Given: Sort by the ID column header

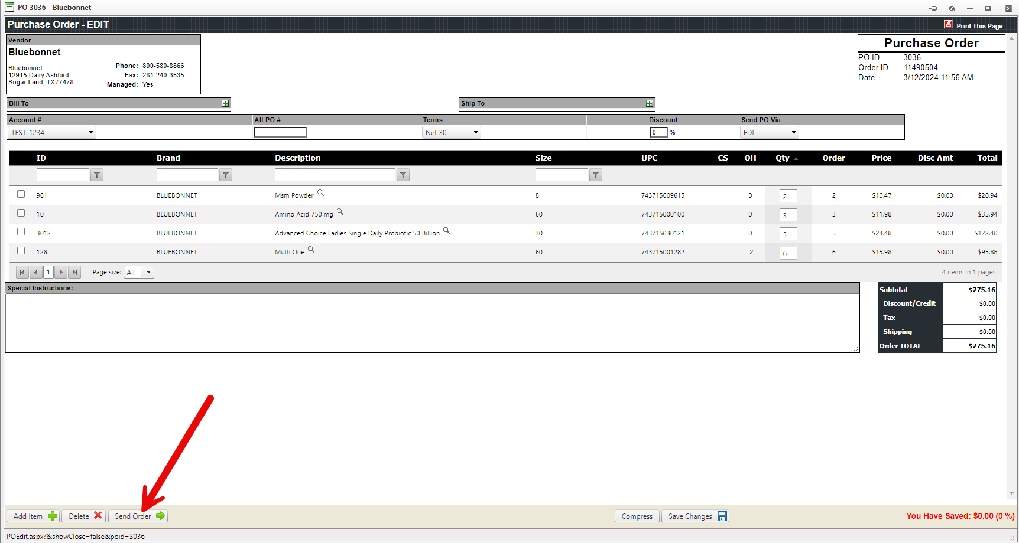Looking at the screenshot, I should (x=41, y=158).
